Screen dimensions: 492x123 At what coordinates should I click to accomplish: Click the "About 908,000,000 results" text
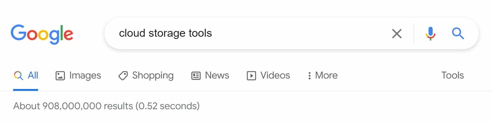[73, 106]
